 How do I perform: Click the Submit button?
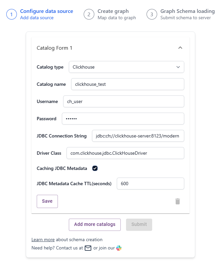(139, 225)
